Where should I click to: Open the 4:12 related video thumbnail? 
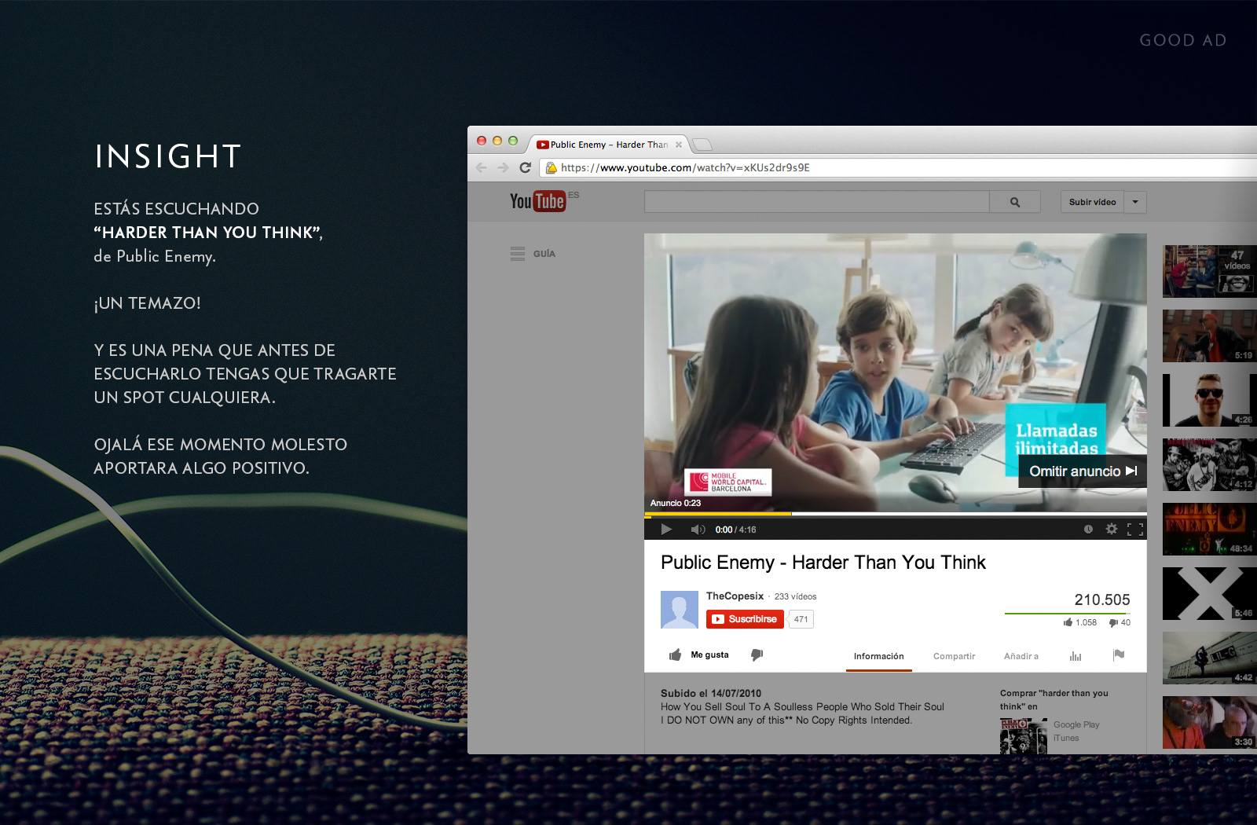1209,464
